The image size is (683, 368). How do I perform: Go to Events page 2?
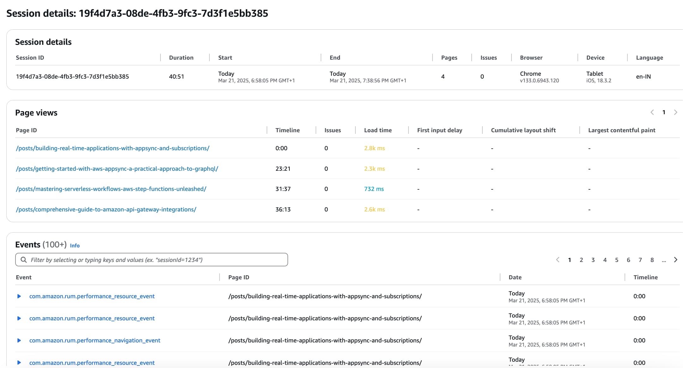tap(581, 260)
